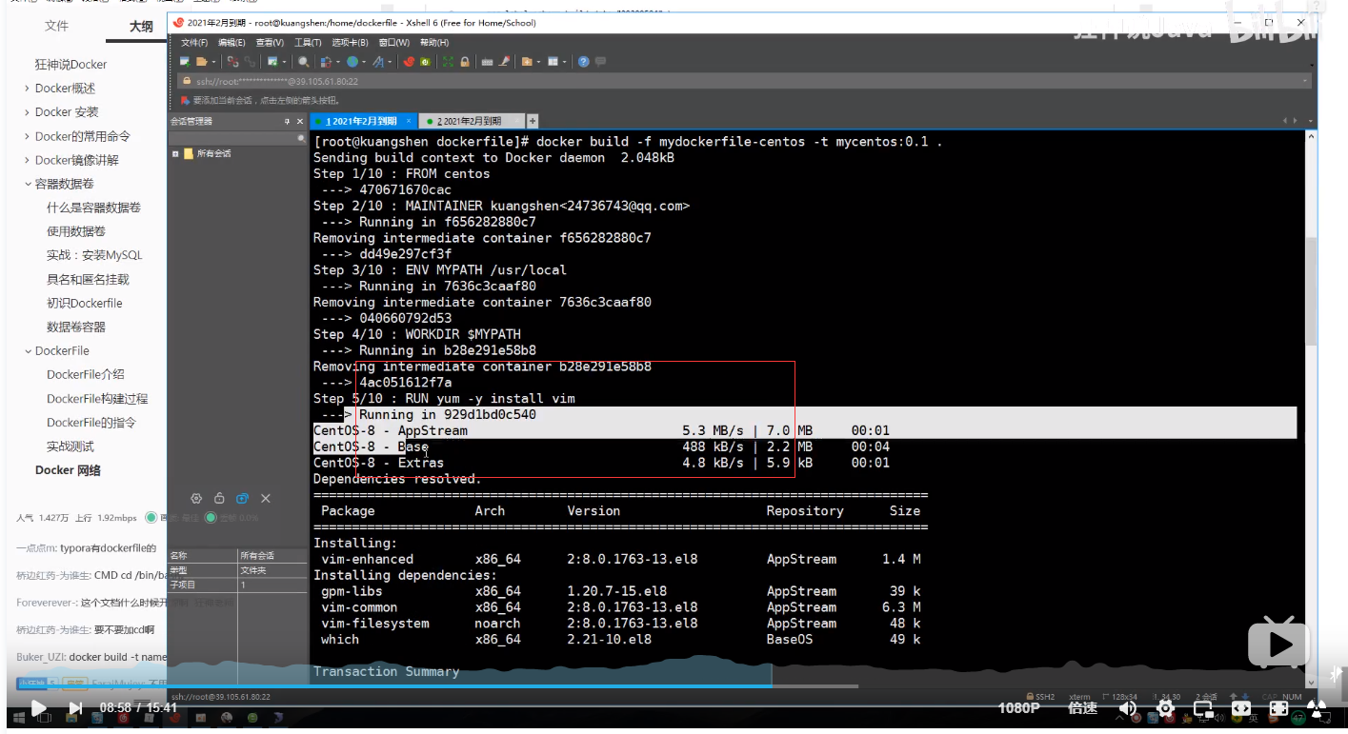Image resolution: width=1348 pixels, height=734 pixels.
Task: Click the open session folder icon
Action: (201, 62)
